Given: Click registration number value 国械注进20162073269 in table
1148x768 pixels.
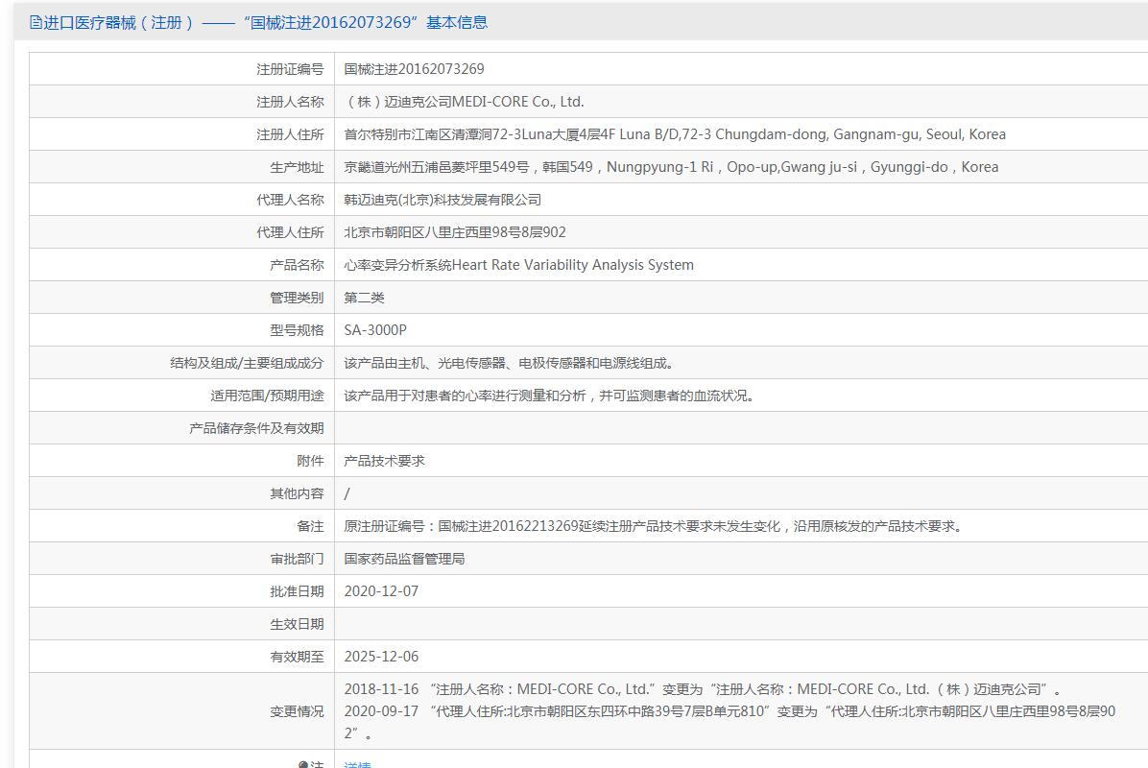Looking at the screenshot, I should (414, 69).
